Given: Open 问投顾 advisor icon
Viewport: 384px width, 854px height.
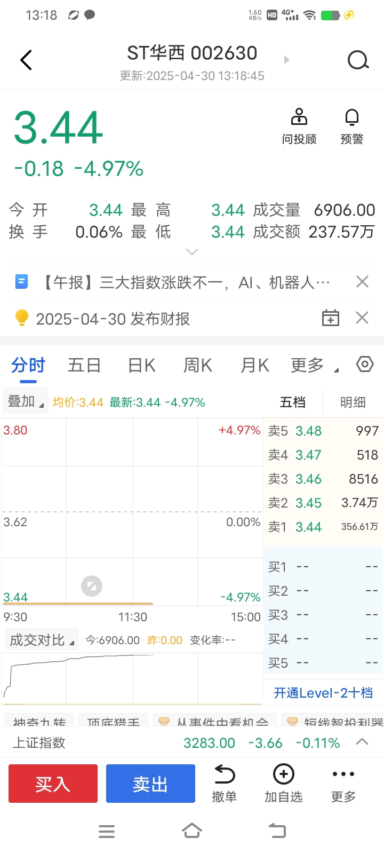Looking at the screenshot, I should [x=299, y=126].
